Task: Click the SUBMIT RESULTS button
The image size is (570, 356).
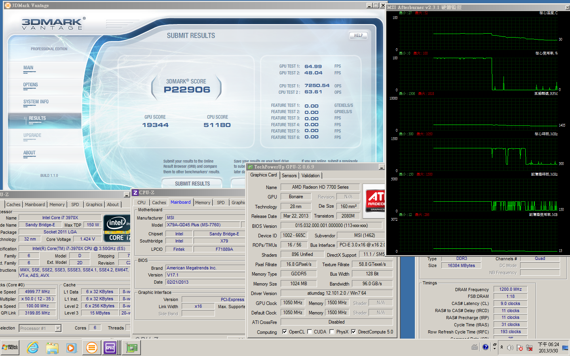Action: click(x=192, y=184)
